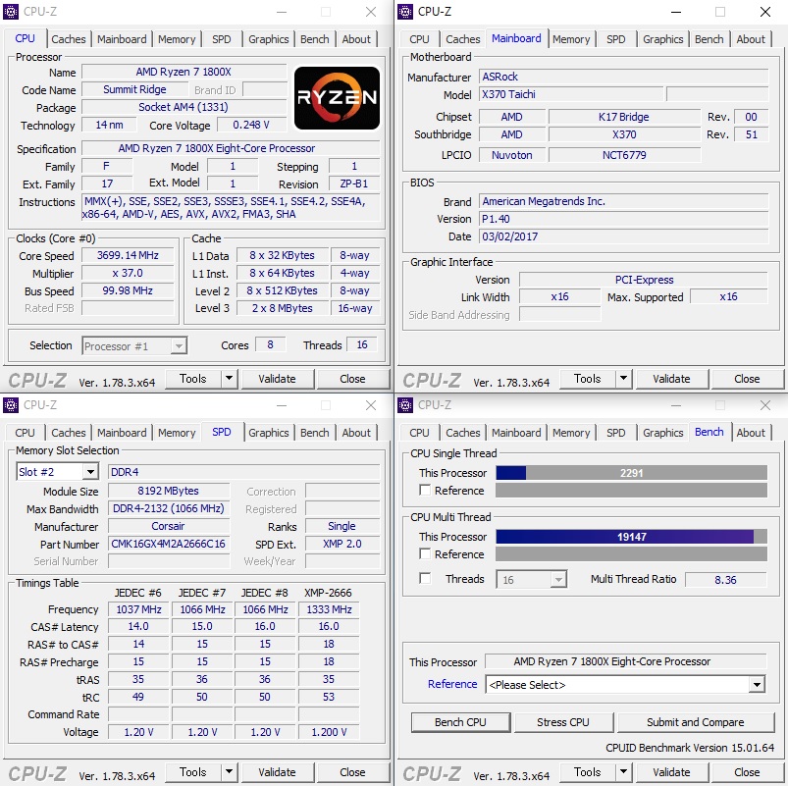Click CPU-Z app icon in Bench window title bar

click(405, 405)
